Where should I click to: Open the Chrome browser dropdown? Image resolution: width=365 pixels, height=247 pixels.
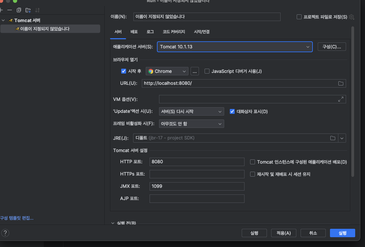pos(167,71)
